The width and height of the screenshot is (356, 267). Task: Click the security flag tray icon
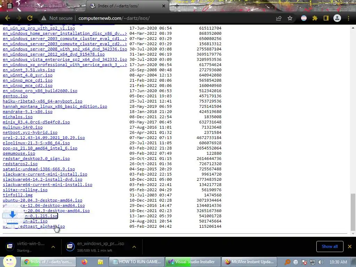click(304, 262)
